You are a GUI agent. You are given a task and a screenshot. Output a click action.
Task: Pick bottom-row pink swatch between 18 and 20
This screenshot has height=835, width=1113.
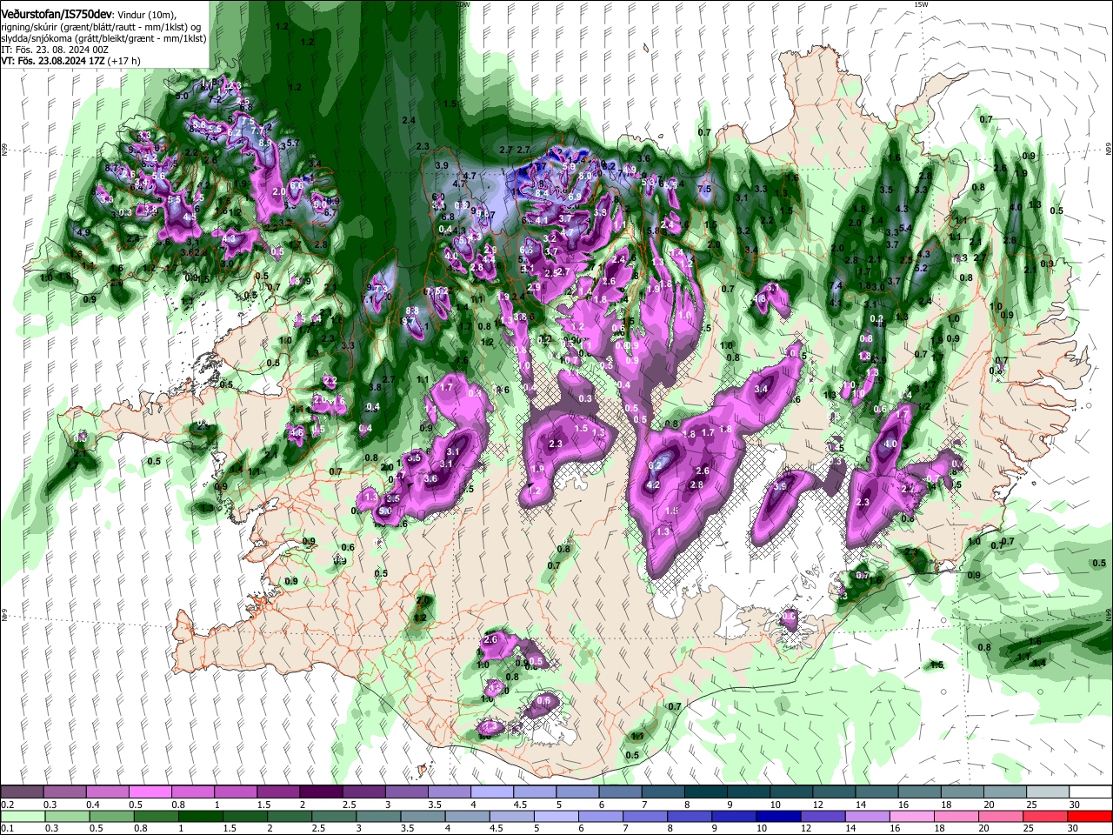pyautogui.click(x=958, y=816)
